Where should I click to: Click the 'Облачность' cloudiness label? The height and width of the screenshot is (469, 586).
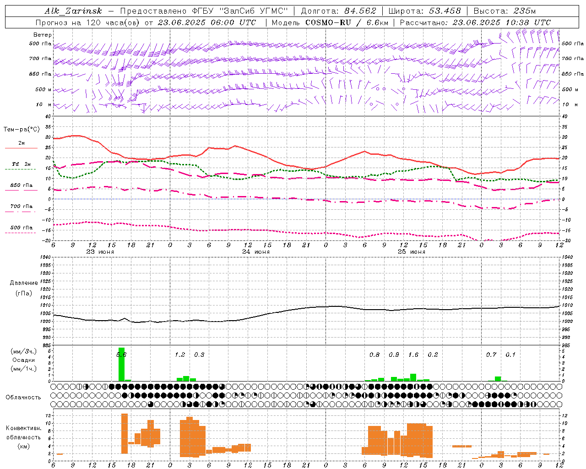coord(23,397)
